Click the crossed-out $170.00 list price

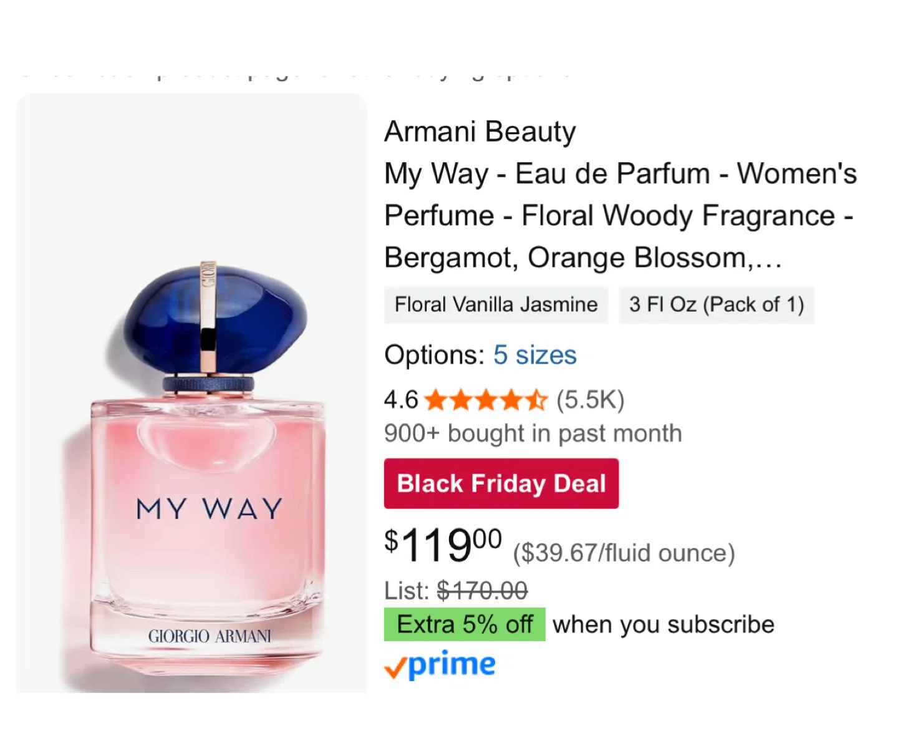(x=481, y=591)
